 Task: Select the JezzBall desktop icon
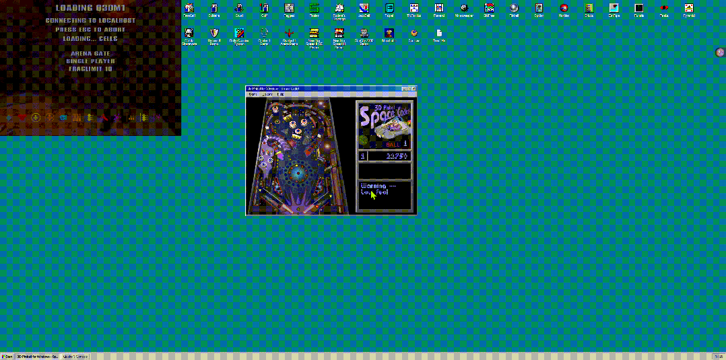pos(364,10)
